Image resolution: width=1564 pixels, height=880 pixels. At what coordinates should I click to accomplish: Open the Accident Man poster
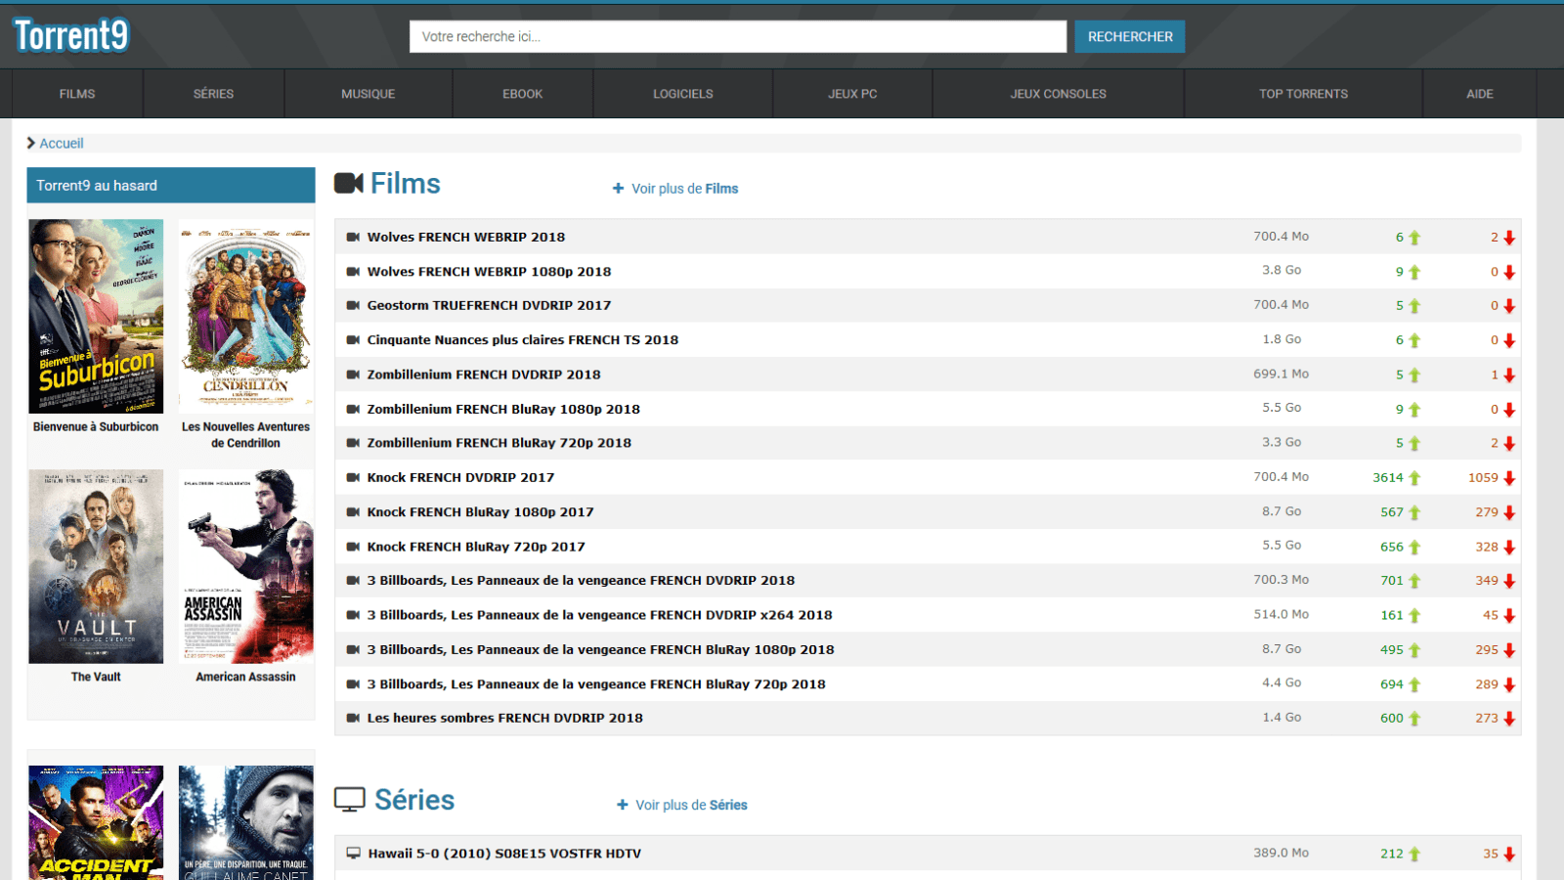tap(96, 822)
